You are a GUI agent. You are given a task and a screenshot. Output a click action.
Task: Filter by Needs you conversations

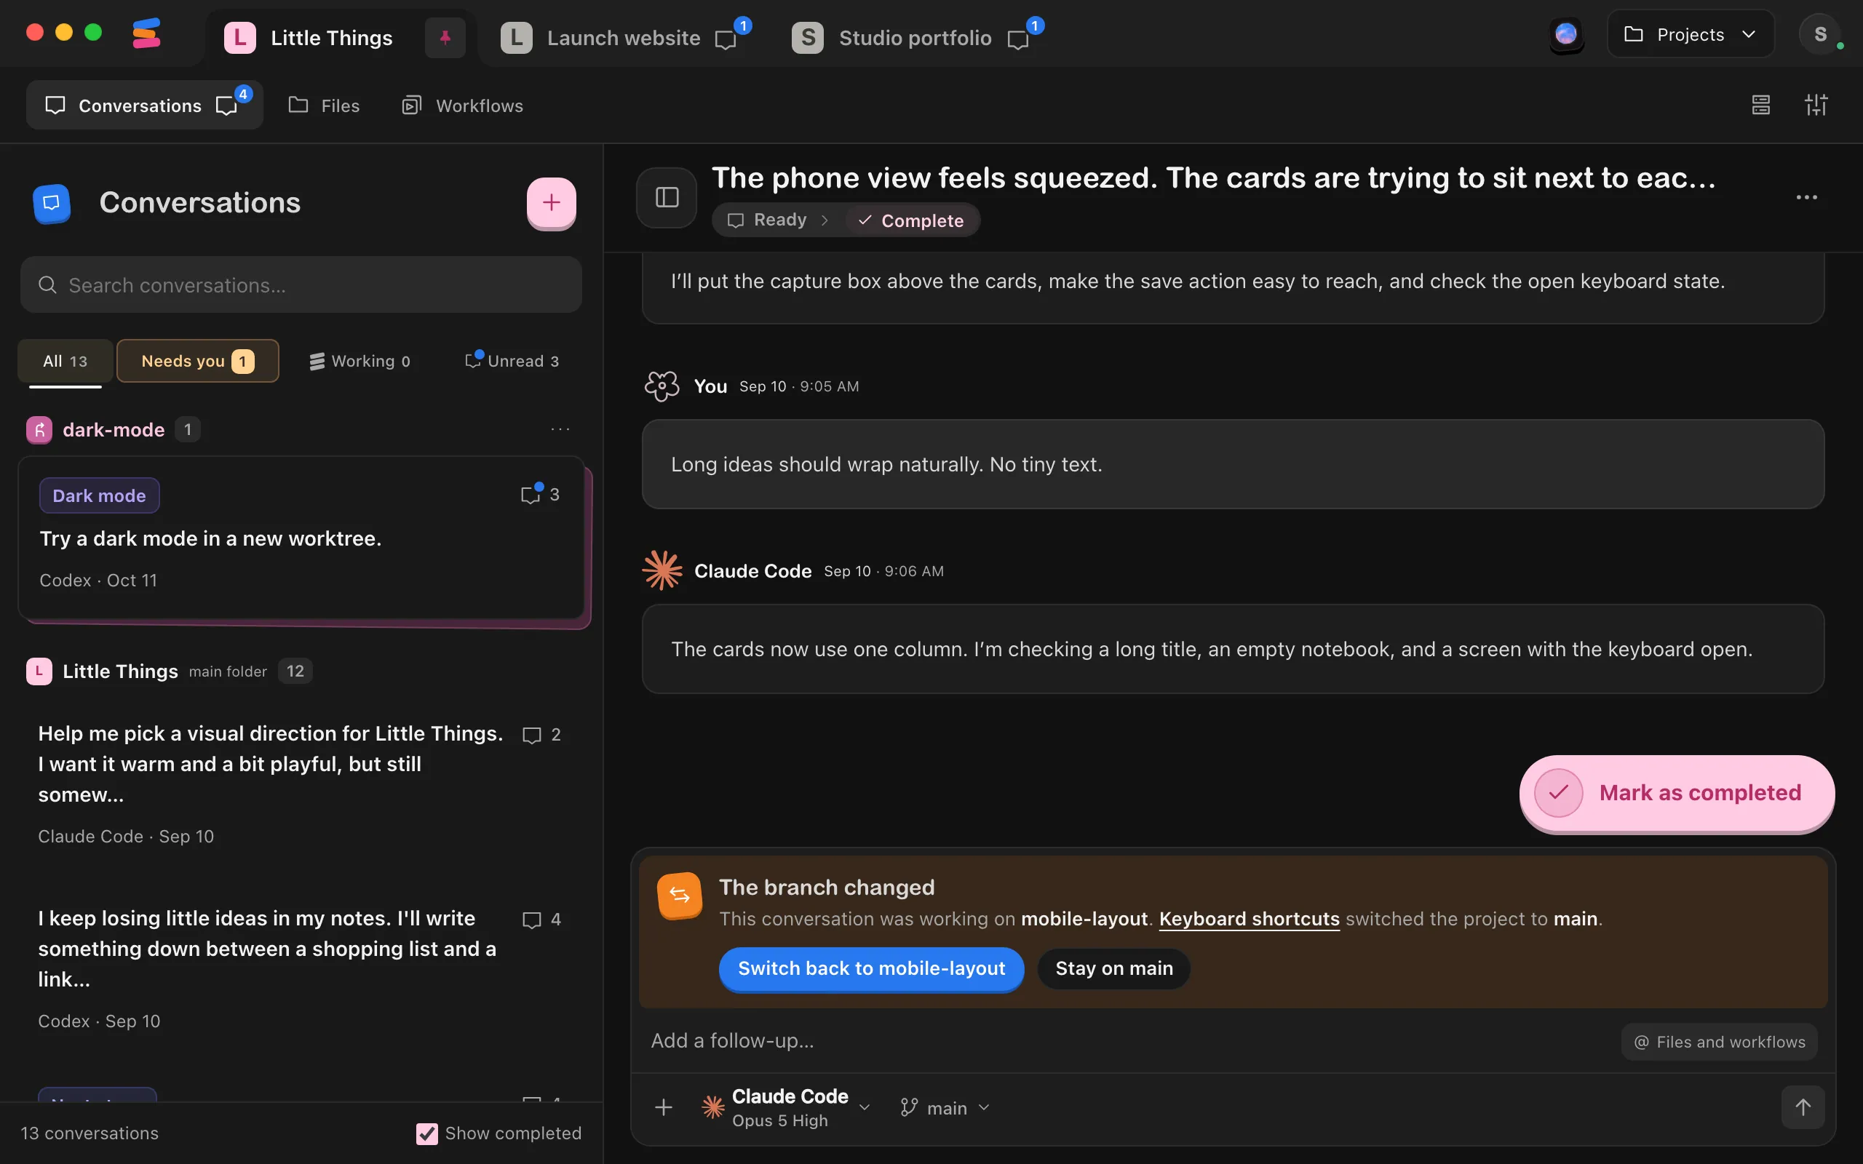click(198, 361)
